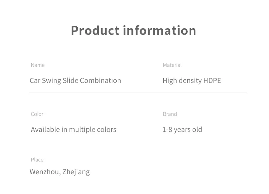Click the word "Combination" in the product name
This screenshot has height=194, width=269.
101,81
